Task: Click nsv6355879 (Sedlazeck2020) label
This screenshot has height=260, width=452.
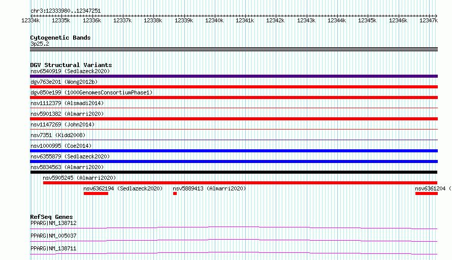Action: pos(70,156)
